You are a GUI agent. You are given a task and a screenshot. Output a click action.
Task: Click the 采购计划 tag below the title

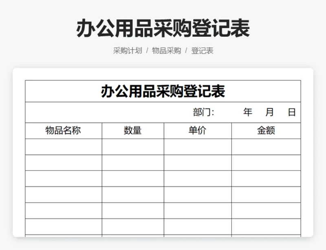click(128, 51)
